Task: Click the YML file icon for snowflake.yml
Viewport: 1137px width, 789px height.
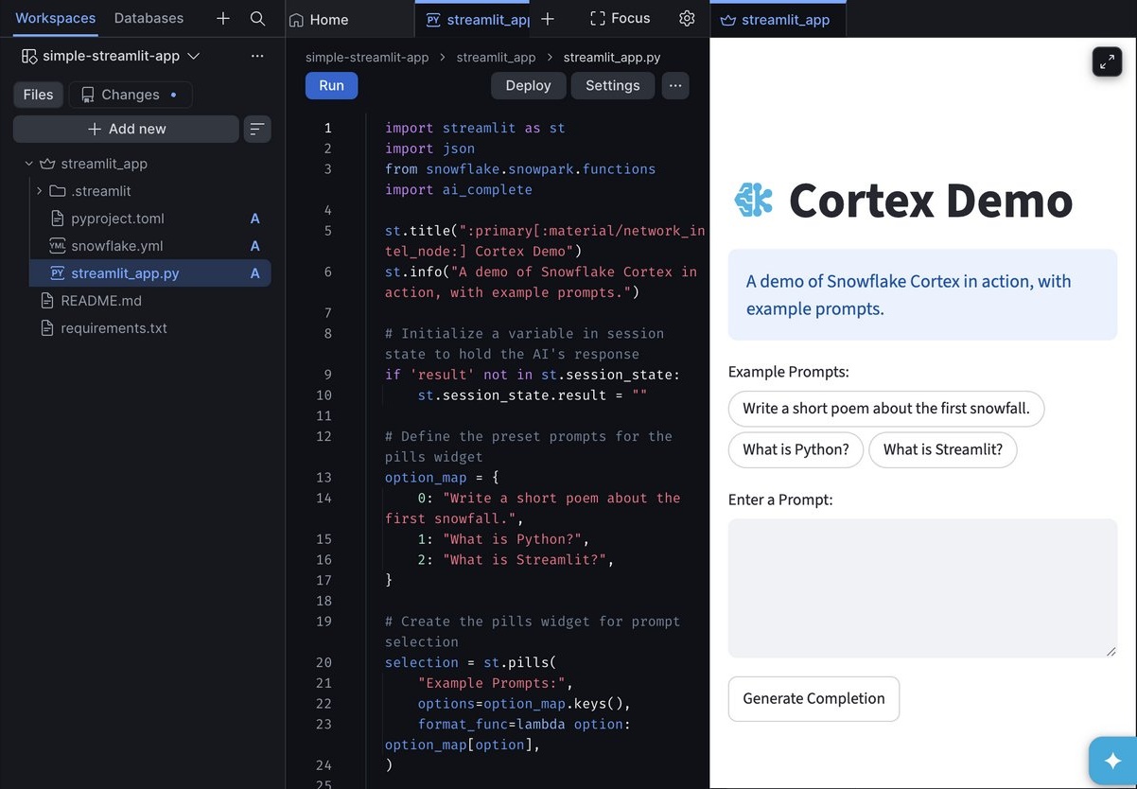Action: click(x=57, y=246)
